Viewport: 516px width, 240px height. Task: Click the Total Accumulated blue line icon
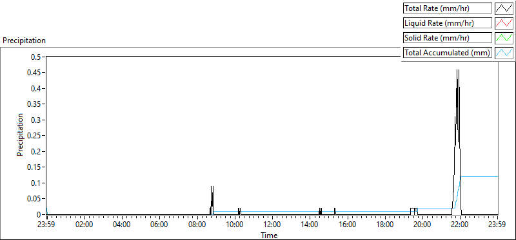click(x=504, y=53)
